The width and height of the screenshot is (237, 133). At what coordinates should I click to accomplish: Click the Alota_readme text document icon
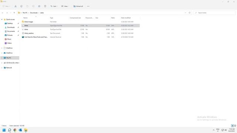[23, 33]
